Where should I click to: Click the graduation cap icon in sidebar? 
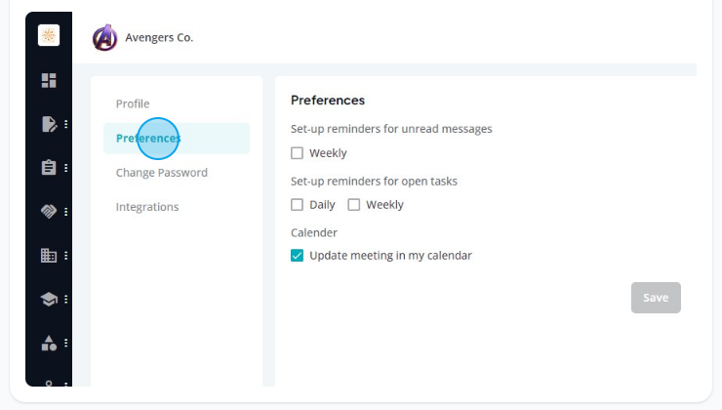click(49, 299)
